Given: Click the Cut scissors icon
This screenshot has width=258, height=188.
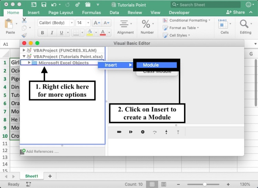Looking at the screenshot, I should tap(24, 20).
